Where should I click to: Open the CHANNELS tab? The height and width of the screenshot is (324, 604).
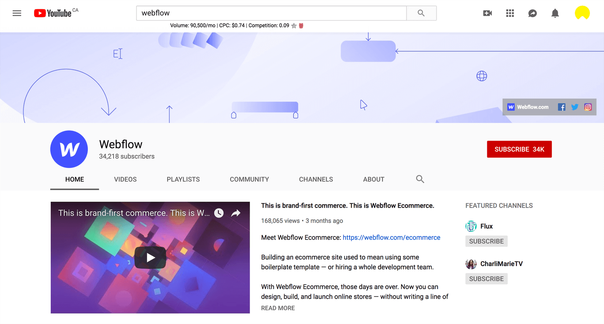click(x=316, y=180)
